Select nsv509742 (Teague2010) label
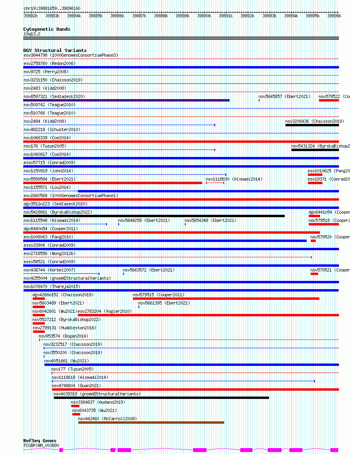 pos(50,105)
